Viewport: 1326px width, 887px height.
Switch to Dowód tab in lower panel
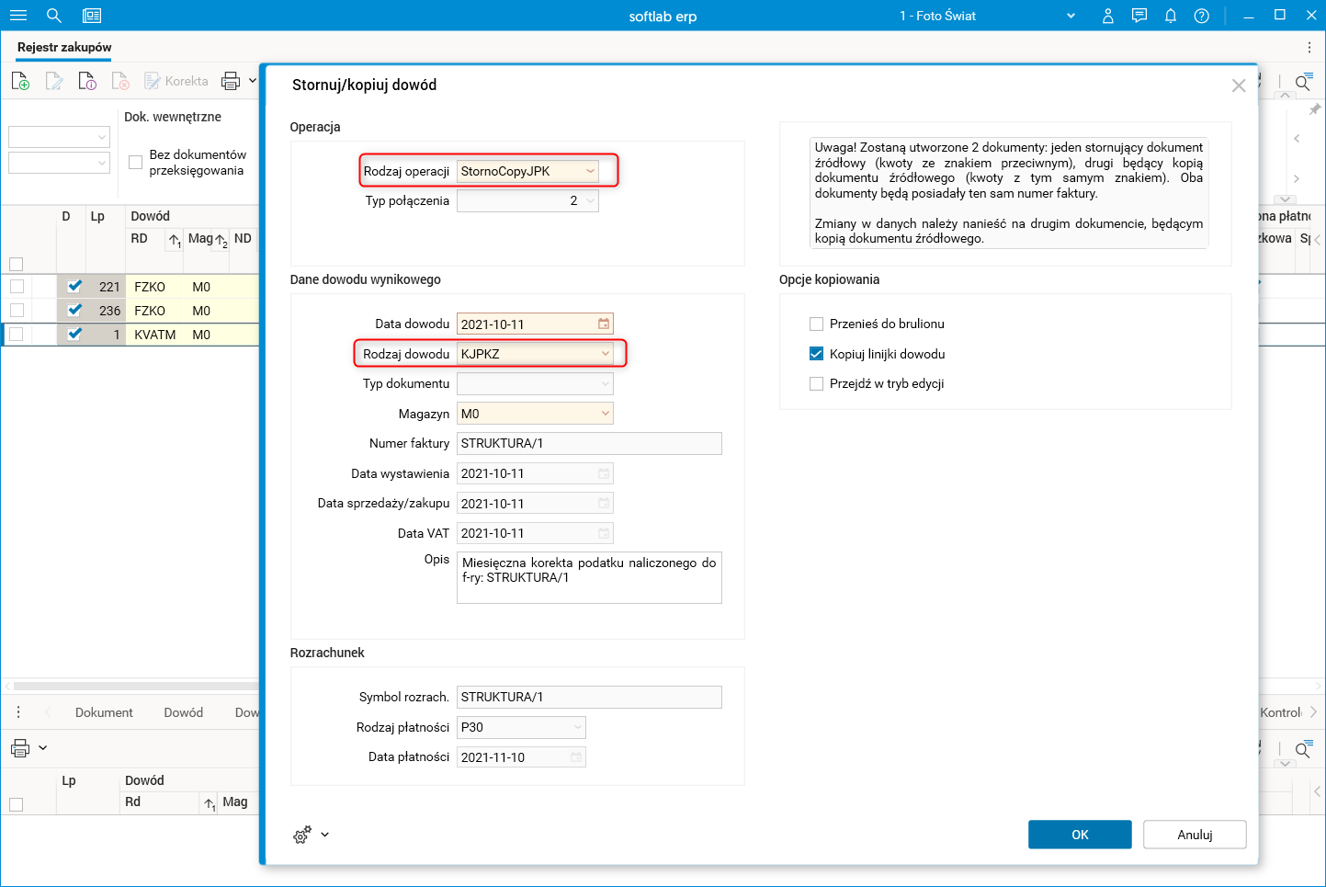pos(184,712)
